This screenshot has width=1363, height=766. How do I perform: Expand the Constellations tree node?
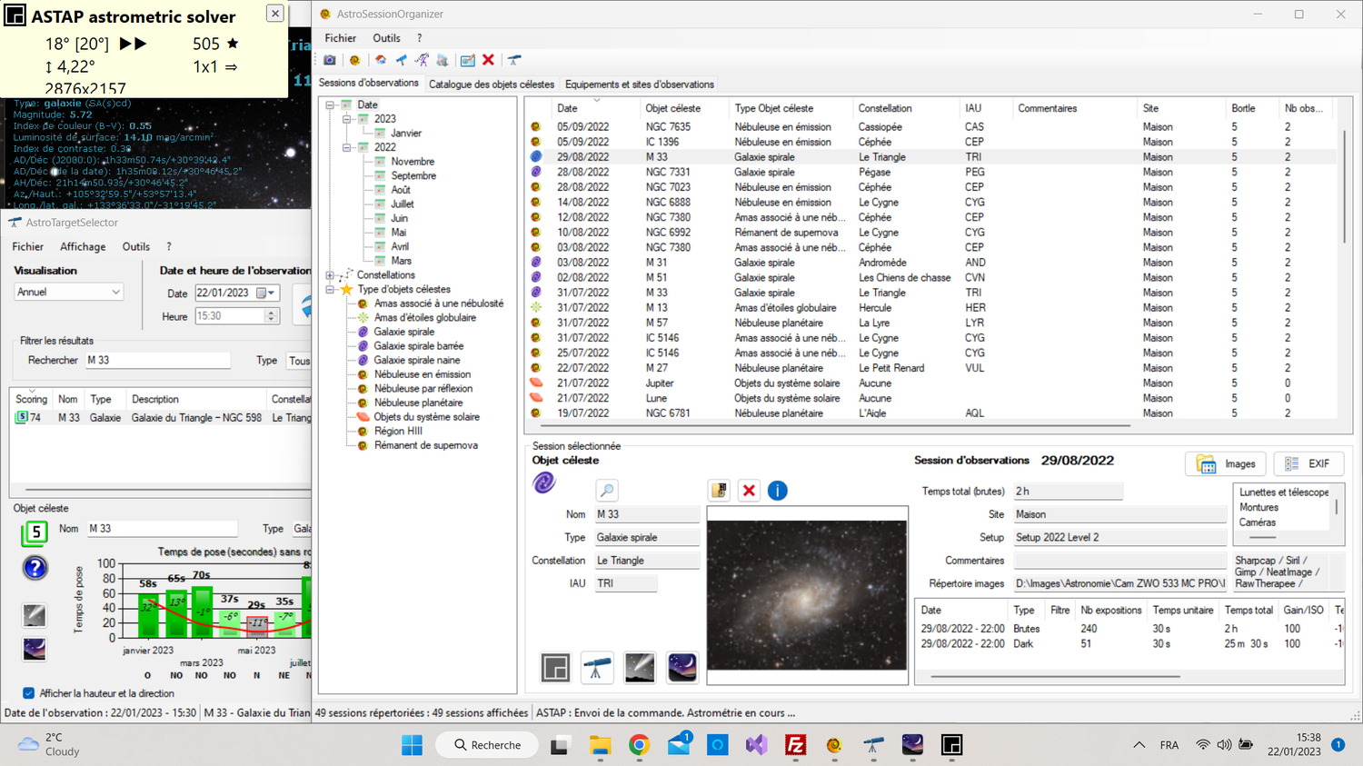pyautogui.click(x=332, y=274)
